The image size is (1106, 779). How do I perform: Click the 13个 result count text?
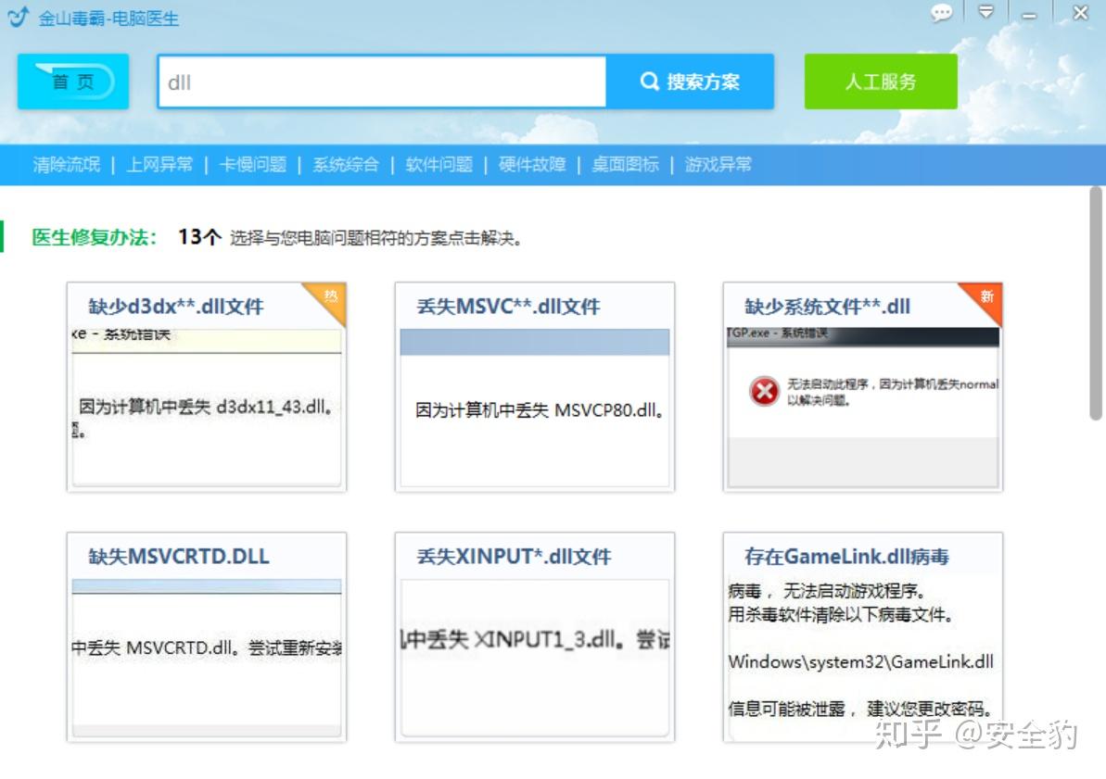pyautogui.click(x=199, y=236)
